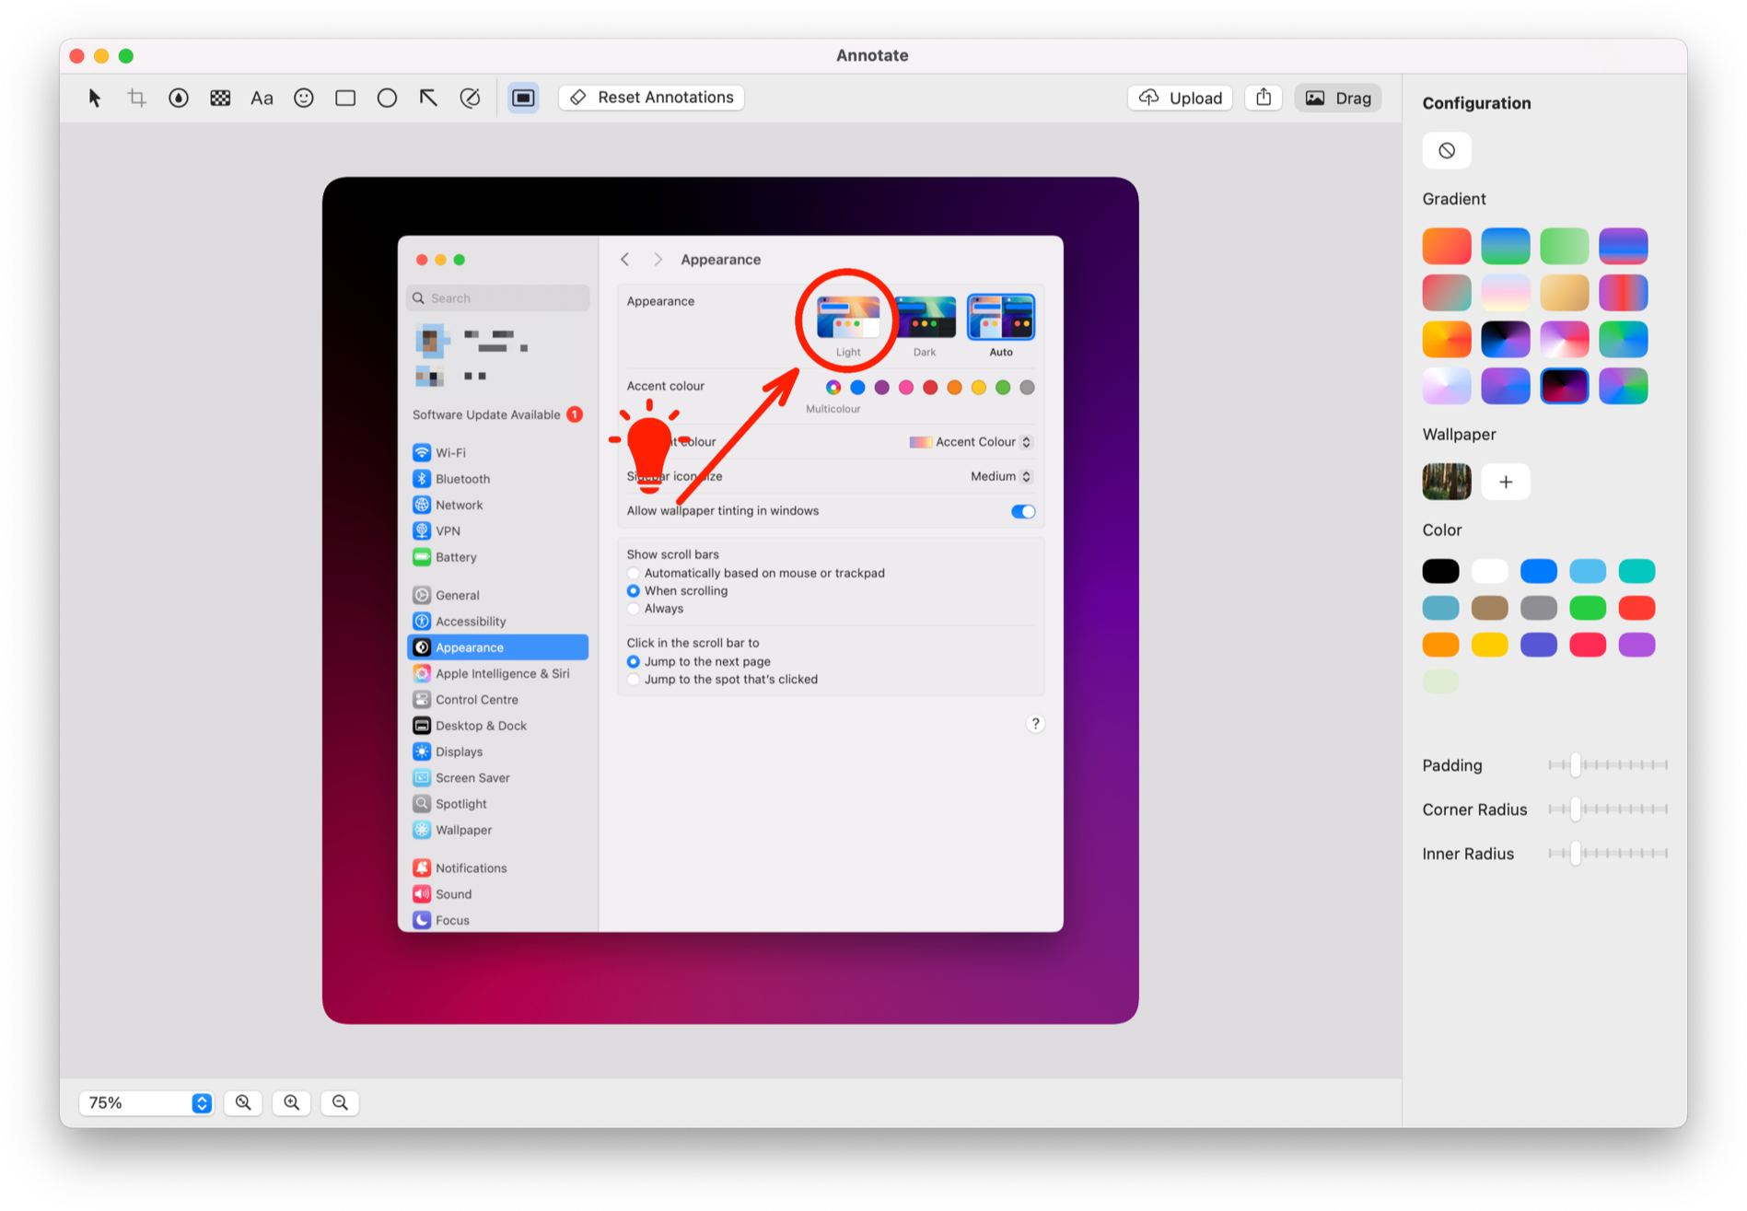The image size is (1747, 1211).
Task: Select the Aa text tool
Action: point(262,98)
